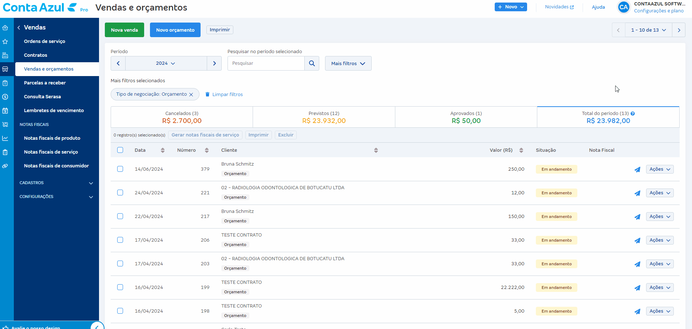
Task: Select the row checkbox for number 198
Action: click(x=120, y=311)
